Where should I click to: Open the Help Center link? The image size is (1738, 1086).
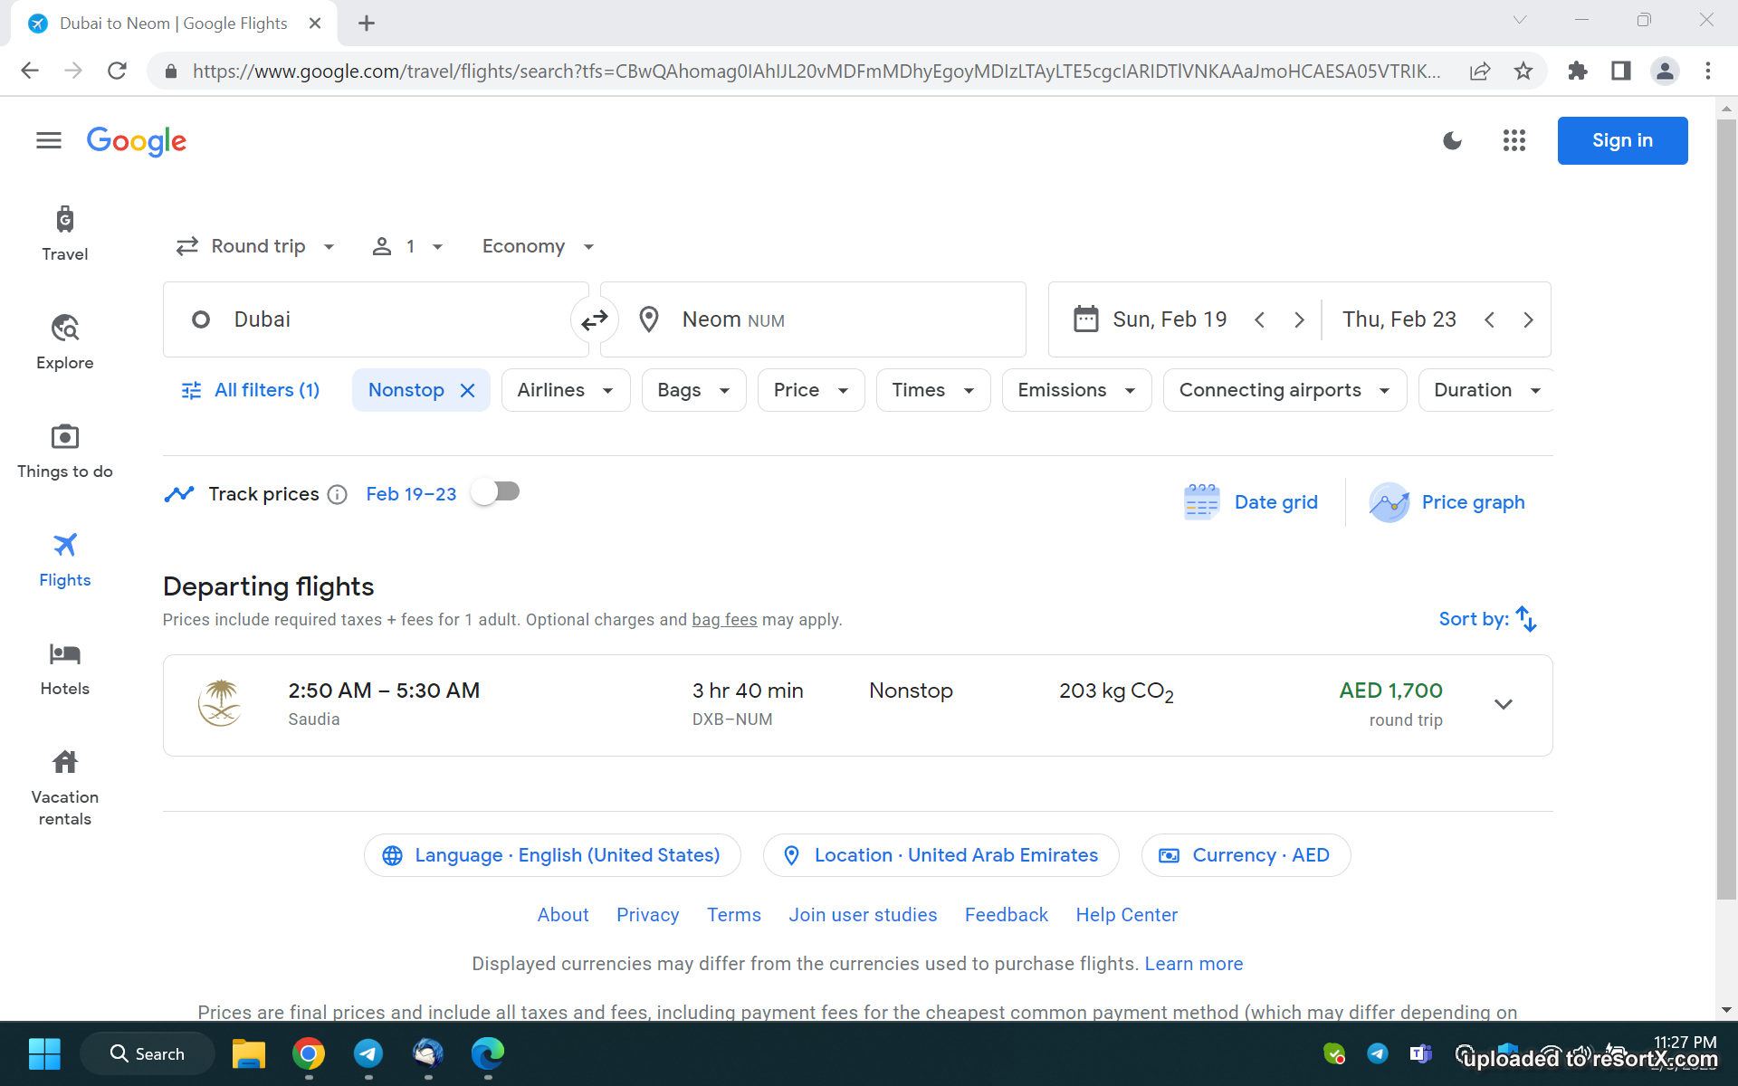[1126, 915]
